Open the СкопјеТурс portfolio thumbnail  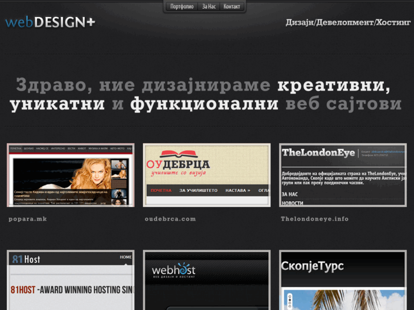(343, 280)
